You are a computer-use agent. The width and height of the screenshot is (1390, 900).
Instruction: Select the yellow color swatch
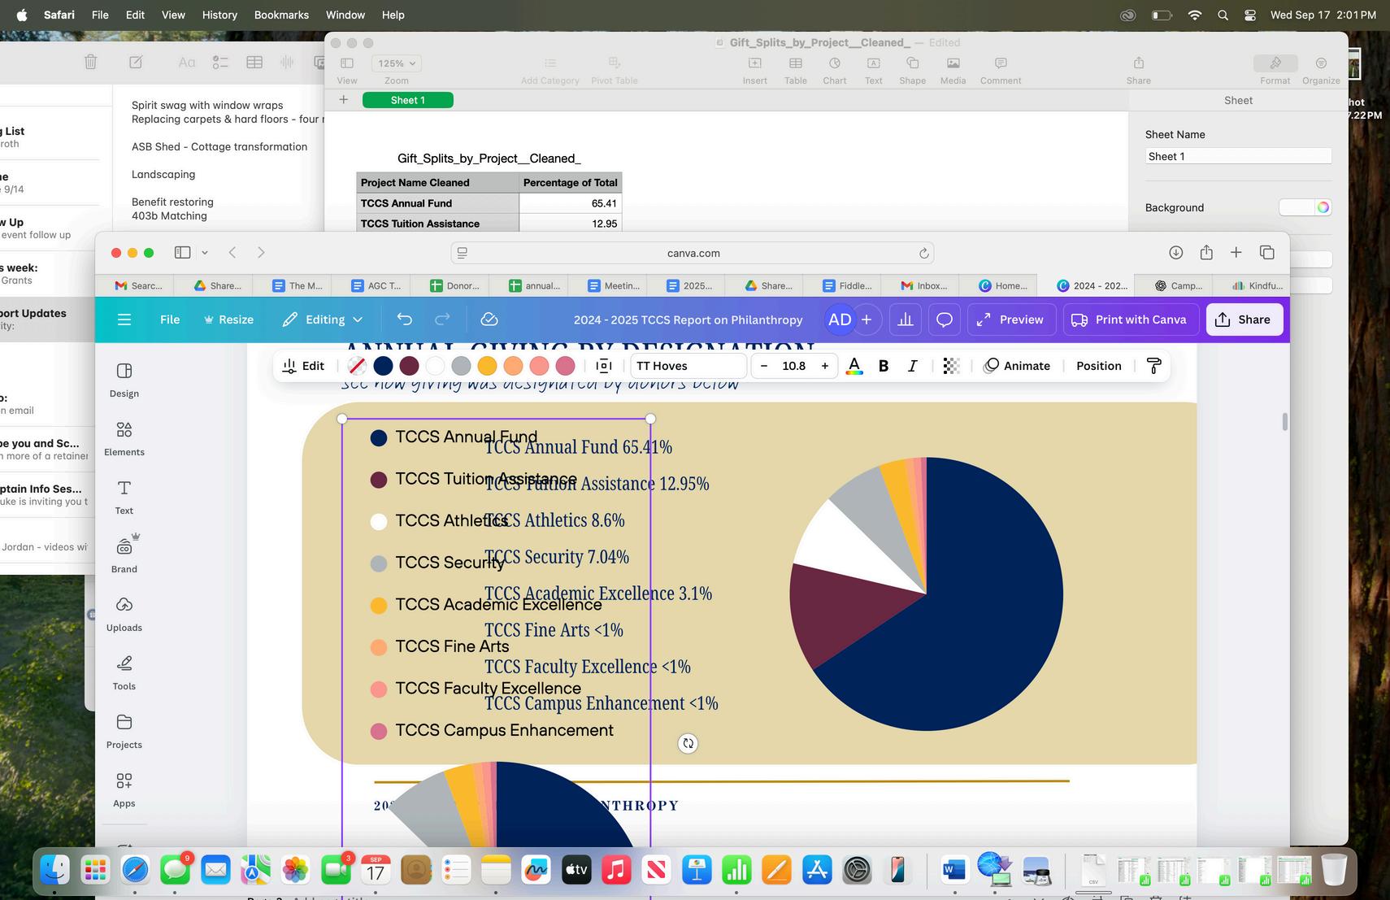[487, 366]
